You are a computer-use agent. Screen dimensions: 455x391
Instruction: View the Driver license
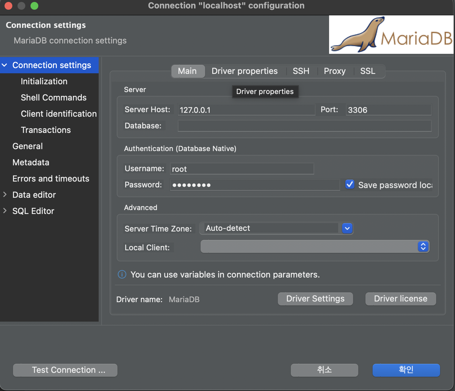click(x=401, y=299)
